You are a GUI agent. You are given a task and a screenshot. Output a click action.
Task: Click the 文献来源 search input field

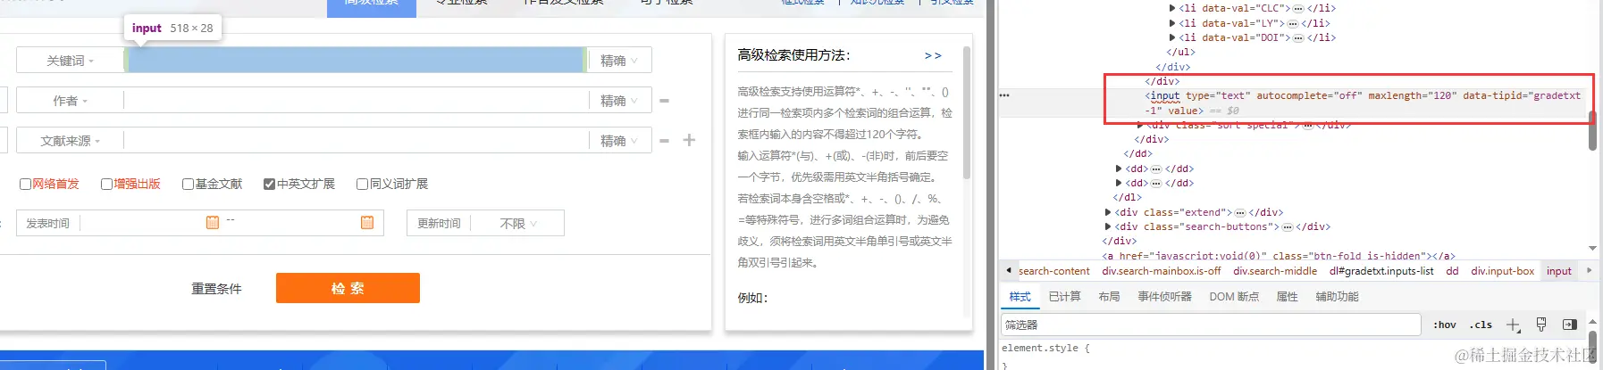click(x=356, y=141)
